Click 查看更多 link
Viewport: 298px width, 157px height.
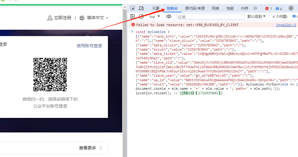click(x=88, y=148)
